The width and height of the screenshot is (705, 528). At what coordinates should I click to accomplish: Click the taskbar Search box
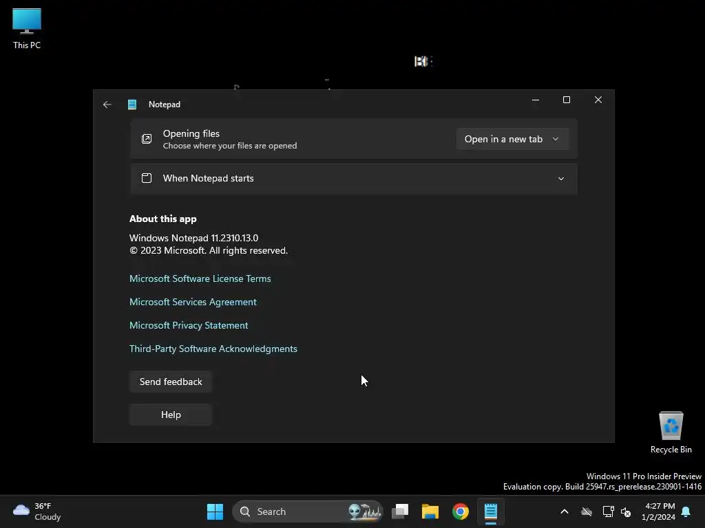[308, 511]
